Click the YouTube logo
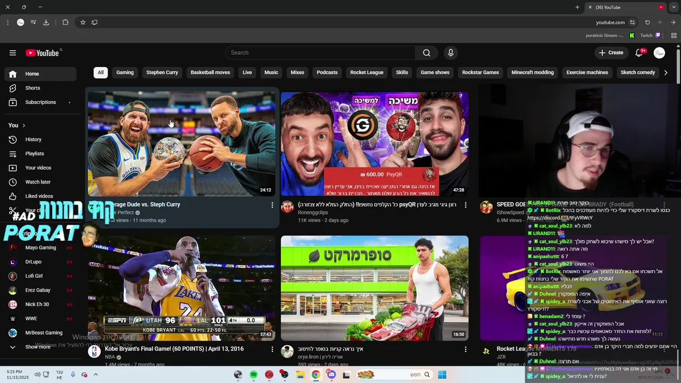This screenshot has width=681, height=383. click(42, 53)
